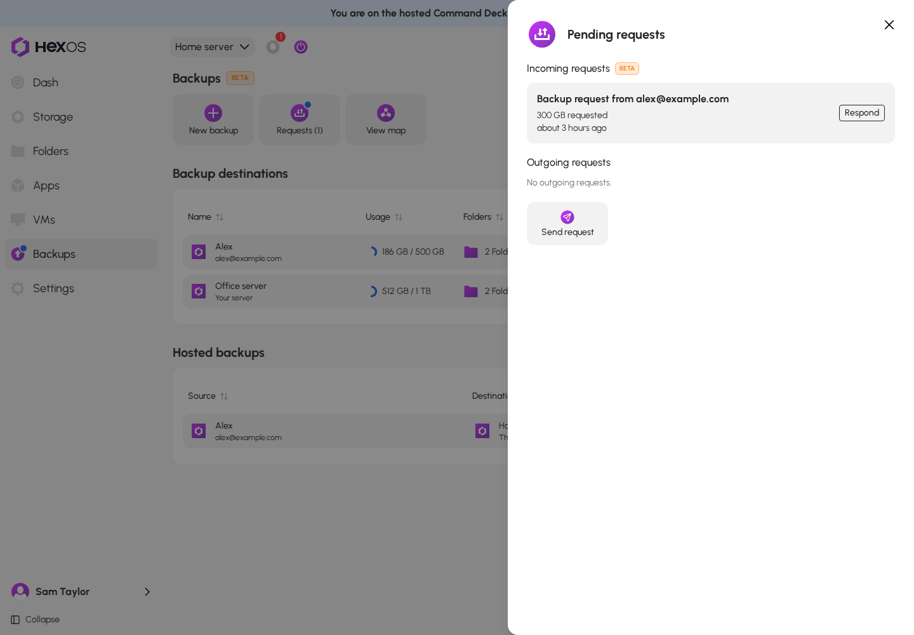Click the HexOS logo

pyautogui.click(x=48, y=47)
